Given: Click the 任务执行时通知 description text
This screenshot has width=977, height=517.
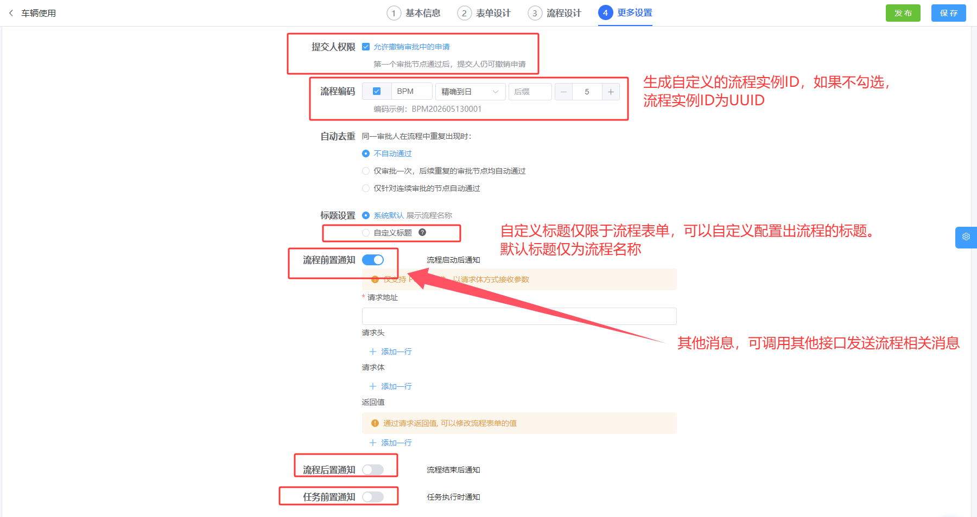Looking at the screenshot, I should [x=453, y=497].
